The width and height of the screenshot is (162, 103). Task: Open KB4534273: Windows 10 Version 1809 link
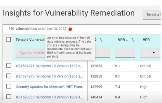pyautogui.click(x=49, y=76)
